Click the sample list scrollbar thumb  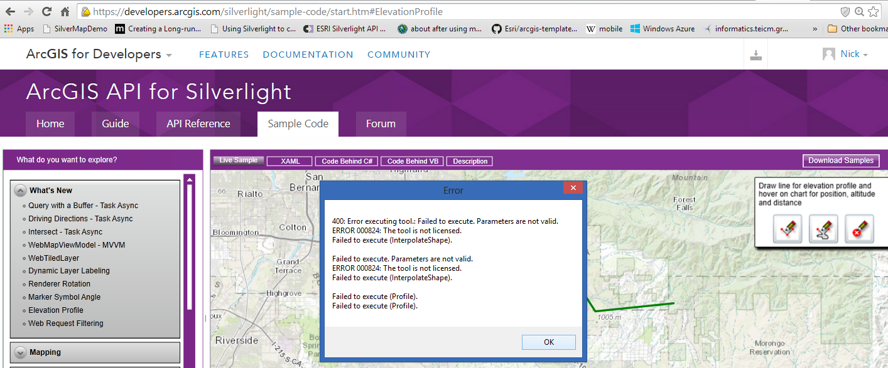coord(190,247)
